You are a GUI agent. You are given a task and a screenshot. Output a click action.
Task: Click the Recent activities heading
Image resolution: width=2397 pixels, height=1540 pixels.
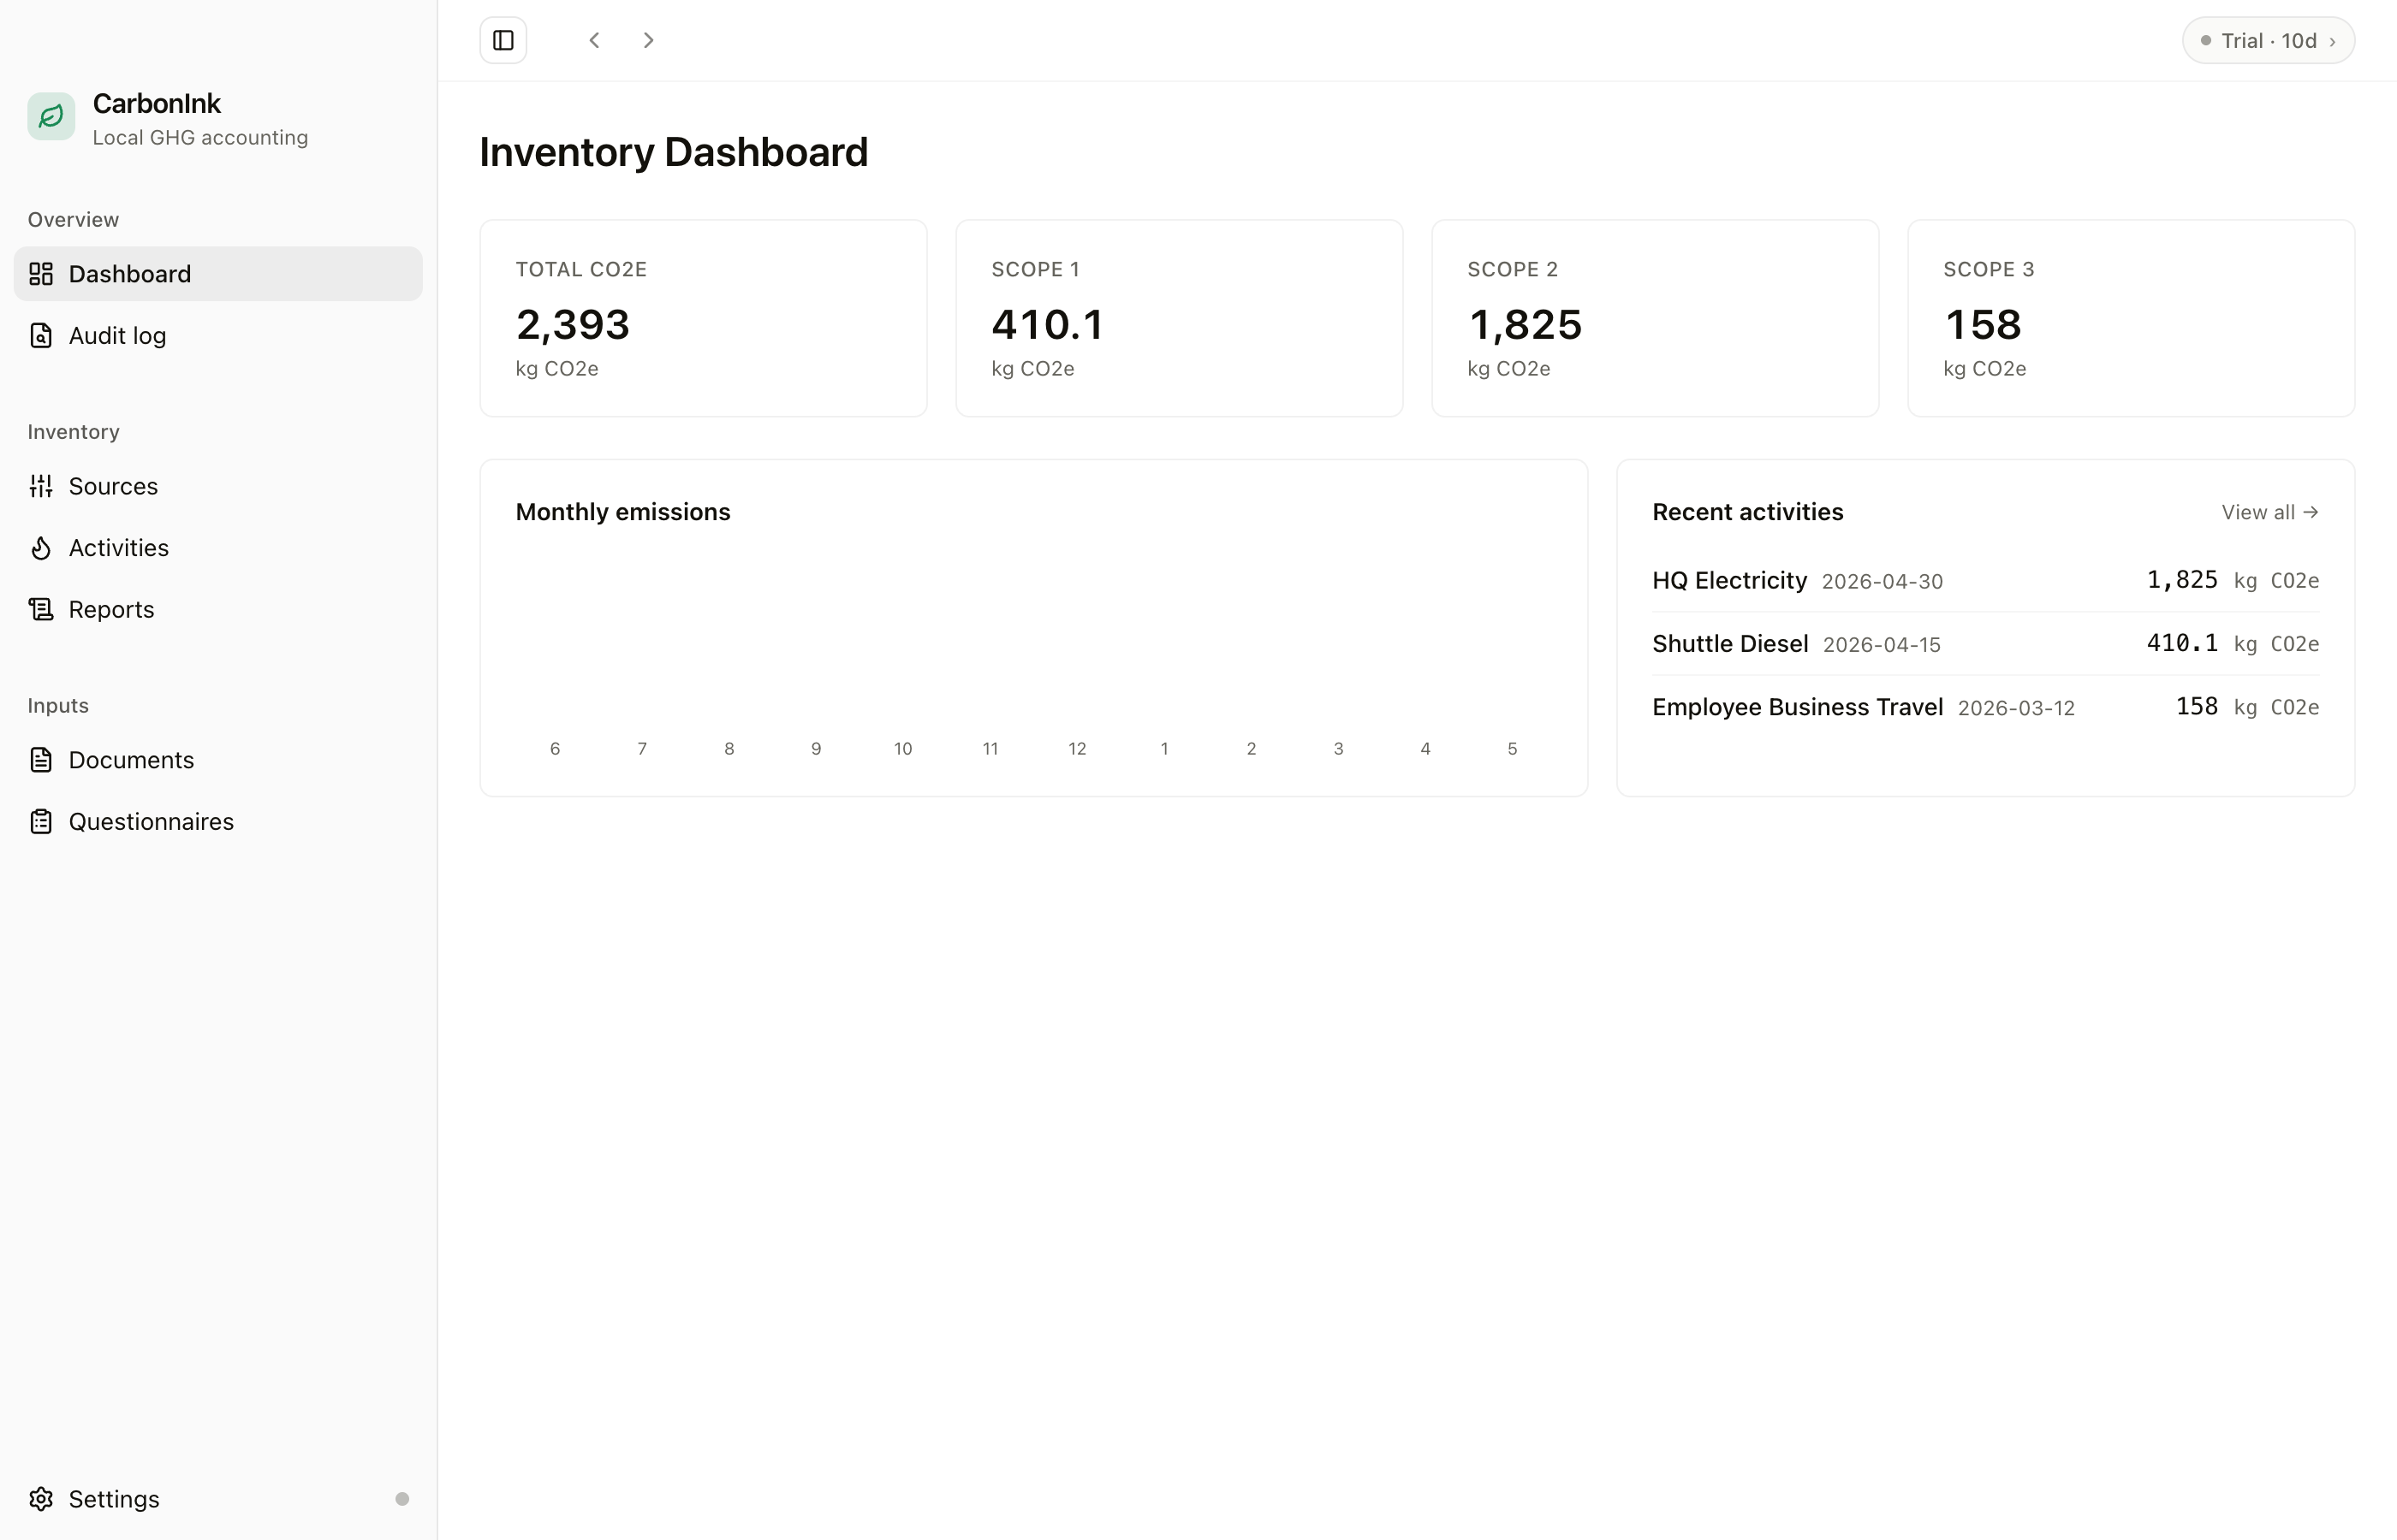pyautogui.click(x=1748, y=512)
